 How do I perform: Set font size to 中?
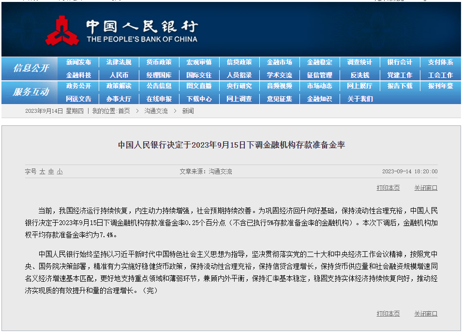51,171
